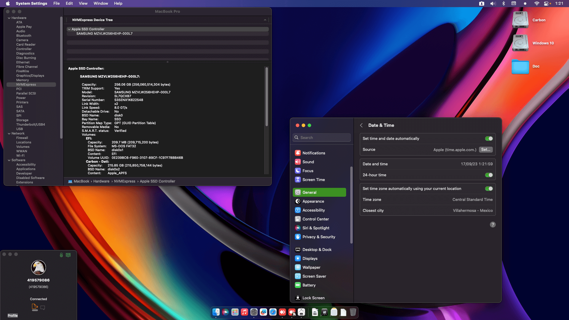
Task: Open the Siri & Spotlight settings
Action: tap(316, 228)
